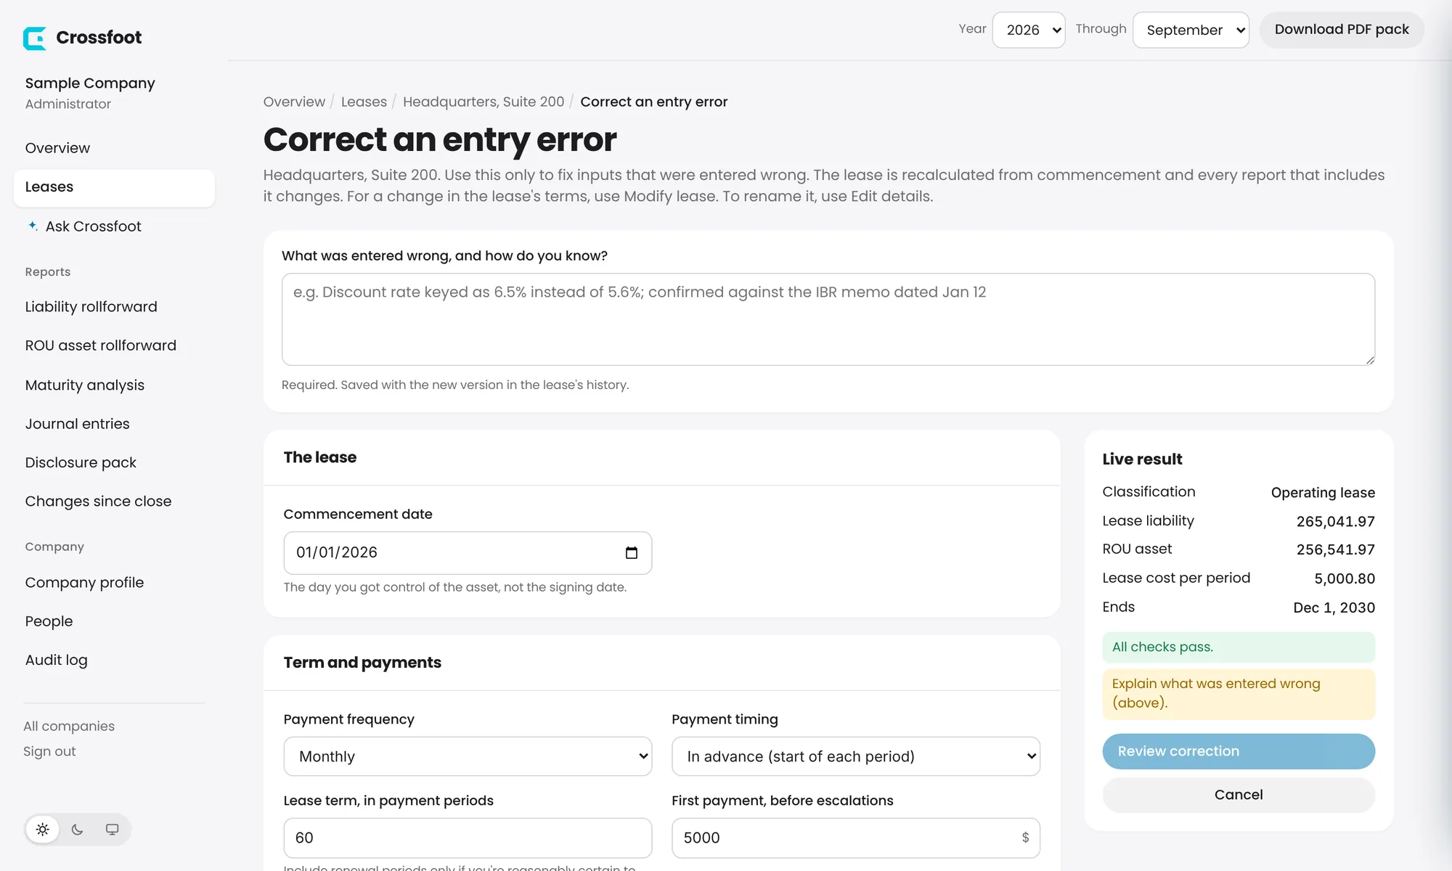Click the 'Operating lease' classification value
The height and width of the screenshot is (871, 1452).
[1323, 492]
